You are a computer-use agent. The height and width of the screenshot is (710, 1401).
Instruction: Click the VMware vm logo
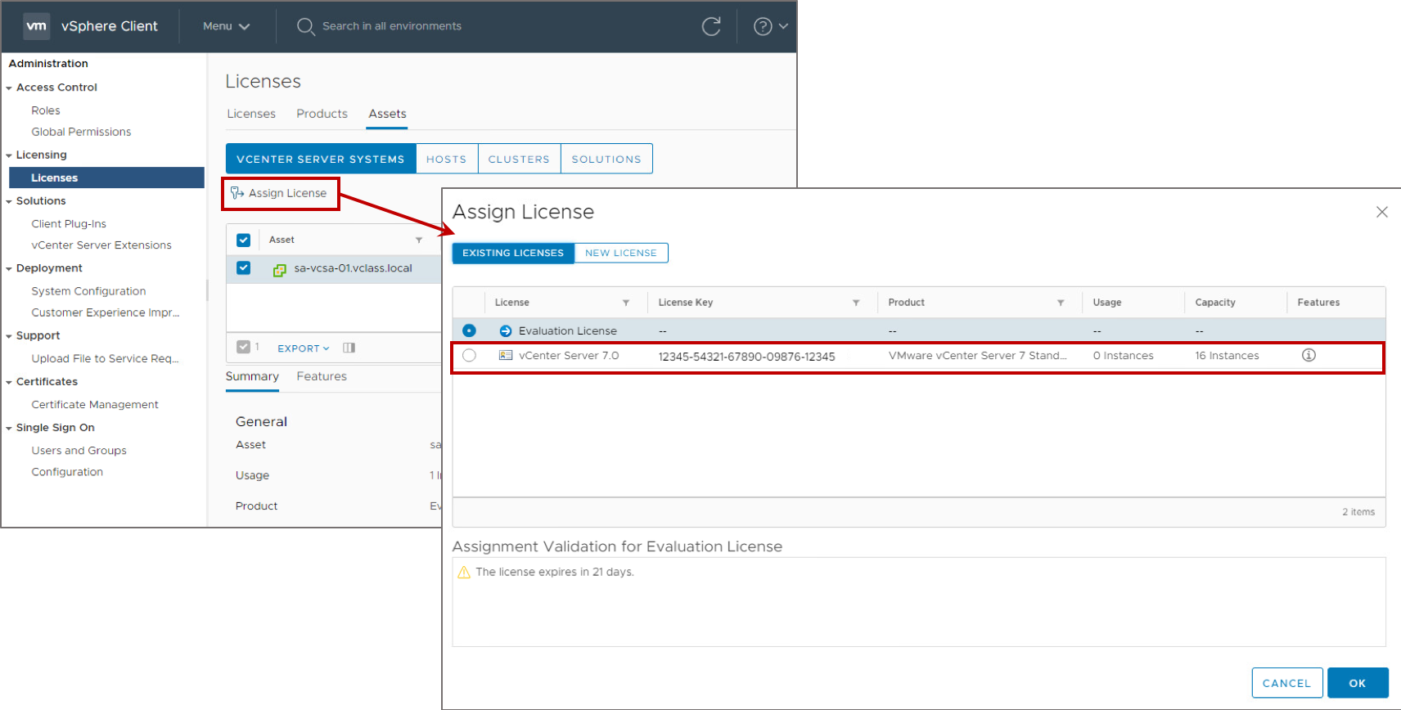pos(36,26)
